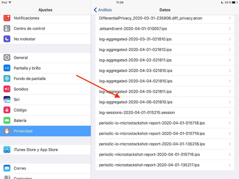This screenshot has height=179, width=239.
Task: Tap the App Store icon
Action: click(x=7, y=150)
